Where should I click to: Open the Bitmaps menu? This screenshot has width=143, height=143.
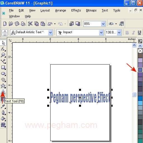[91, 10]
